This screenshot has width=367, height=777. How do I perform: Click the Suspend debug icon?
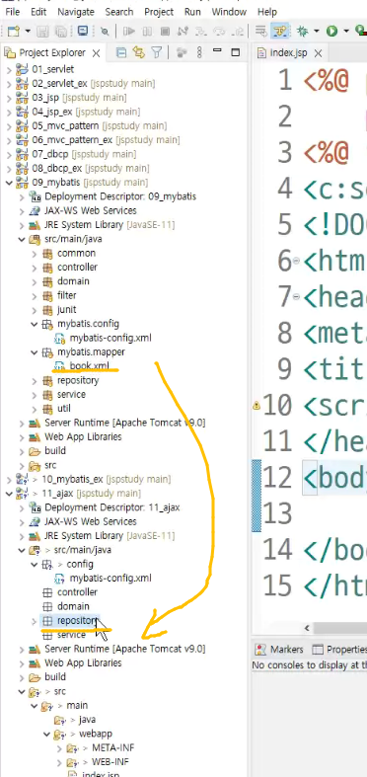tap(147, 32)
